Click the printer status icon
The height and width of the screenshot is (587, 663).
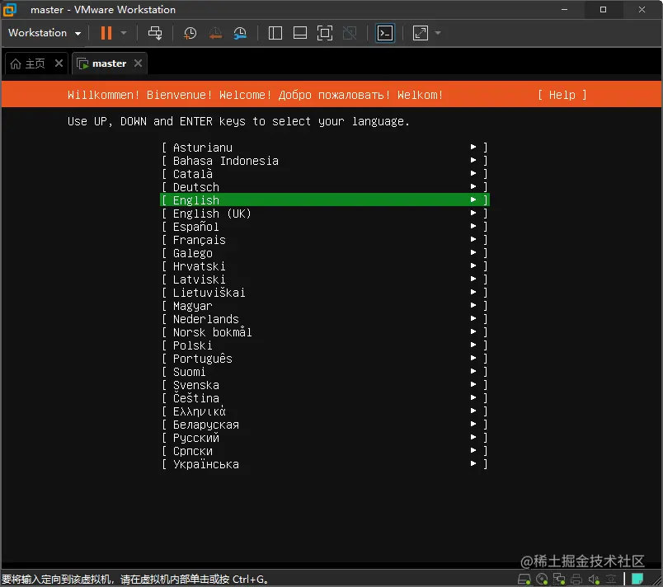click(576, 579)
